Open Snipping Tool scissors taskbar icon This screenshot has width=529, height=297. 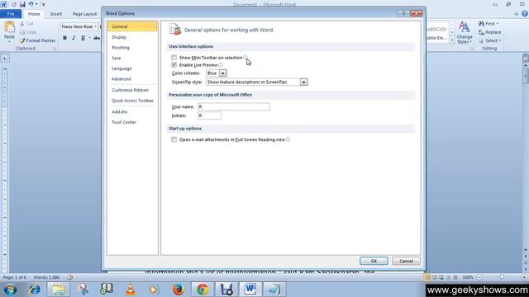83,290
